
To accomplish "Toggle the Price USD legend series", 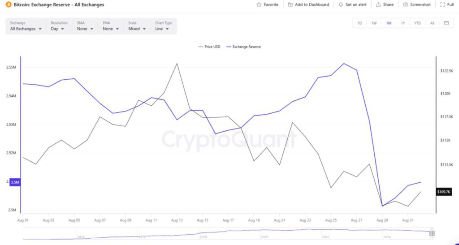I will 209,47.
